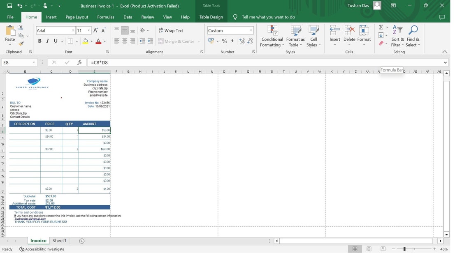Open the Arial font name dropdown
This screenshot has height=253, width=469.
pyautogui.click(x=73, y=30)
